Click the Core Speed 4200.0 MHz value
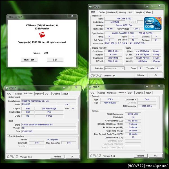The image size is (169, 169). pos(113,51)
